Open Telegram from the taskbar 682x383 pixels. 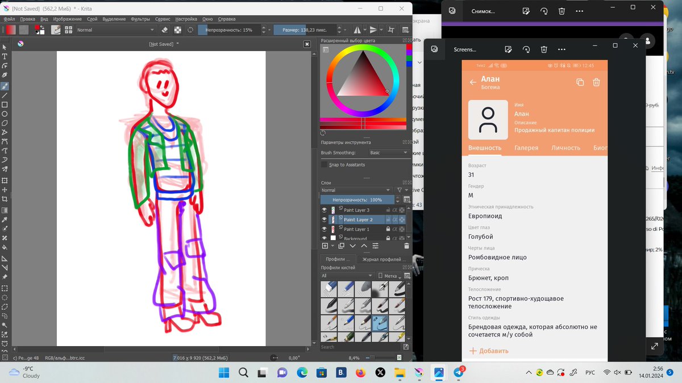point(459,373)
